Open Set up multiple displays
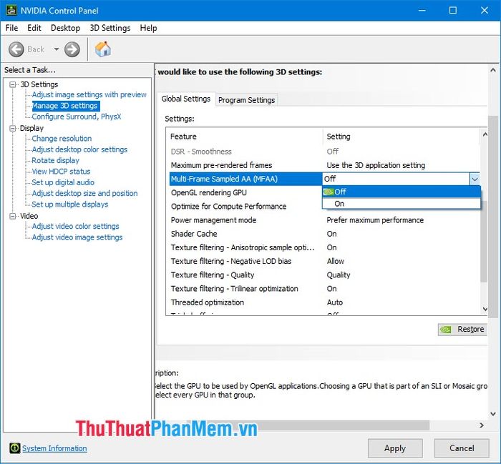The width and height of the screenshot is (501, 464). (70, 204)
